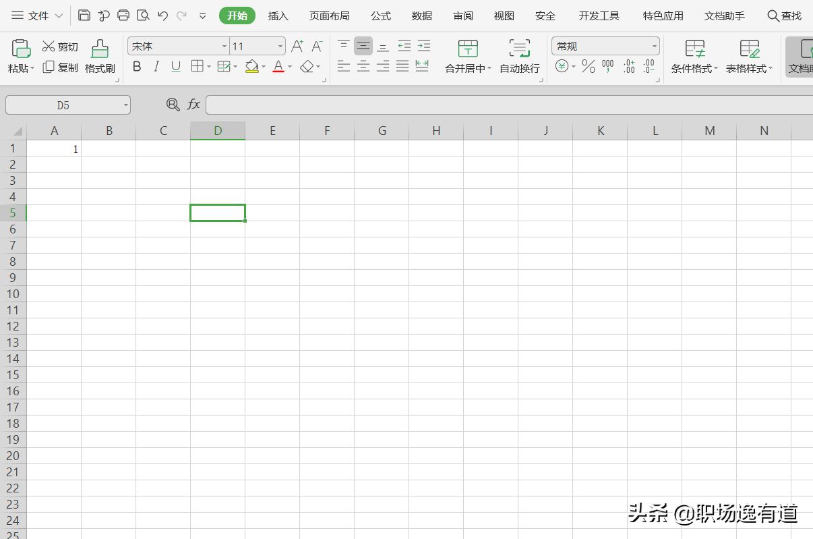Open the Developer Tools (开发工具) tab
The height and width of the screenshot is (539, 813).
click(599, 16)
